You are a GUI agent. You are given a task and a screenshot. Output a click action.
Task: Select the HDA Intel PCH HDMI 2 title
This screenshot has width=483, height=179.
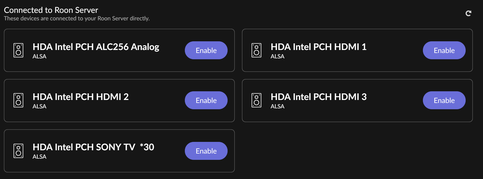pos(80,97)
